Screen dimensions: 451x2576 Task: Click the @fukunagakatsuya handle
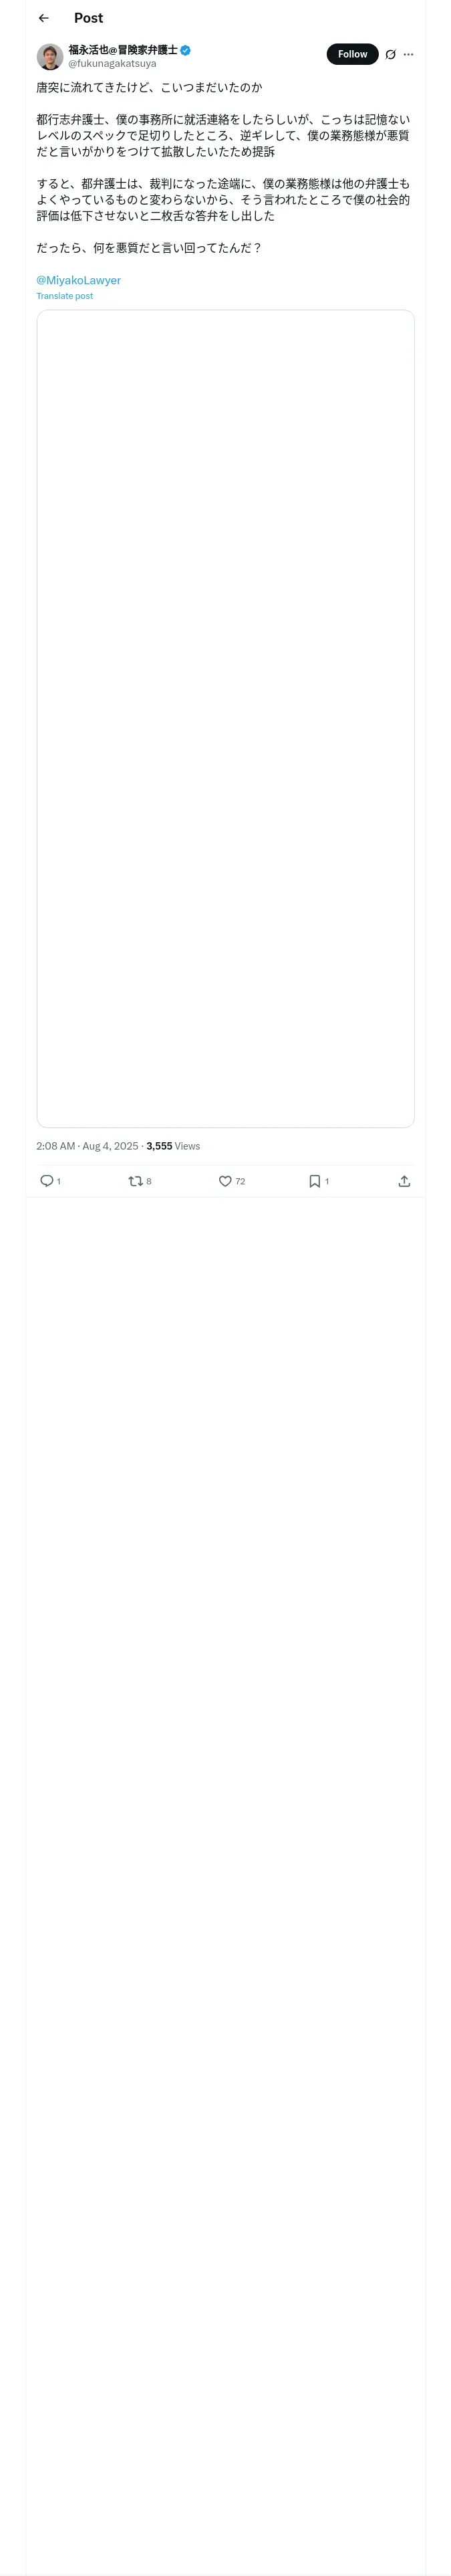click(x=112, y=64)
